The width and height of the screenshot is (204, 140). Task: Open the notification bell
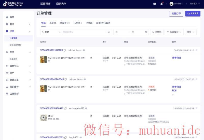(161, 4)
